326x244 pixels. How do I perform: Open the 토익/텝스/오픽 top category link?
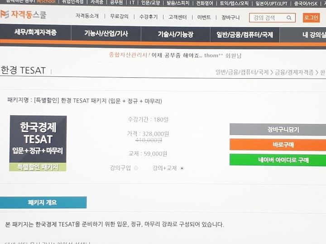tap(234, 4)
